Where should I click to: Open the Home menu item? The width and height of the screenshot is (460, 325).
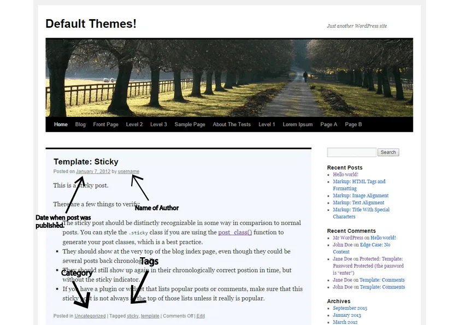click(61, 125)
